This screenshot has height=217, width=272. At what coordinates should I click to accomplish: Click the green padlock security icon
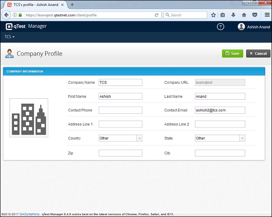(20, 15)
